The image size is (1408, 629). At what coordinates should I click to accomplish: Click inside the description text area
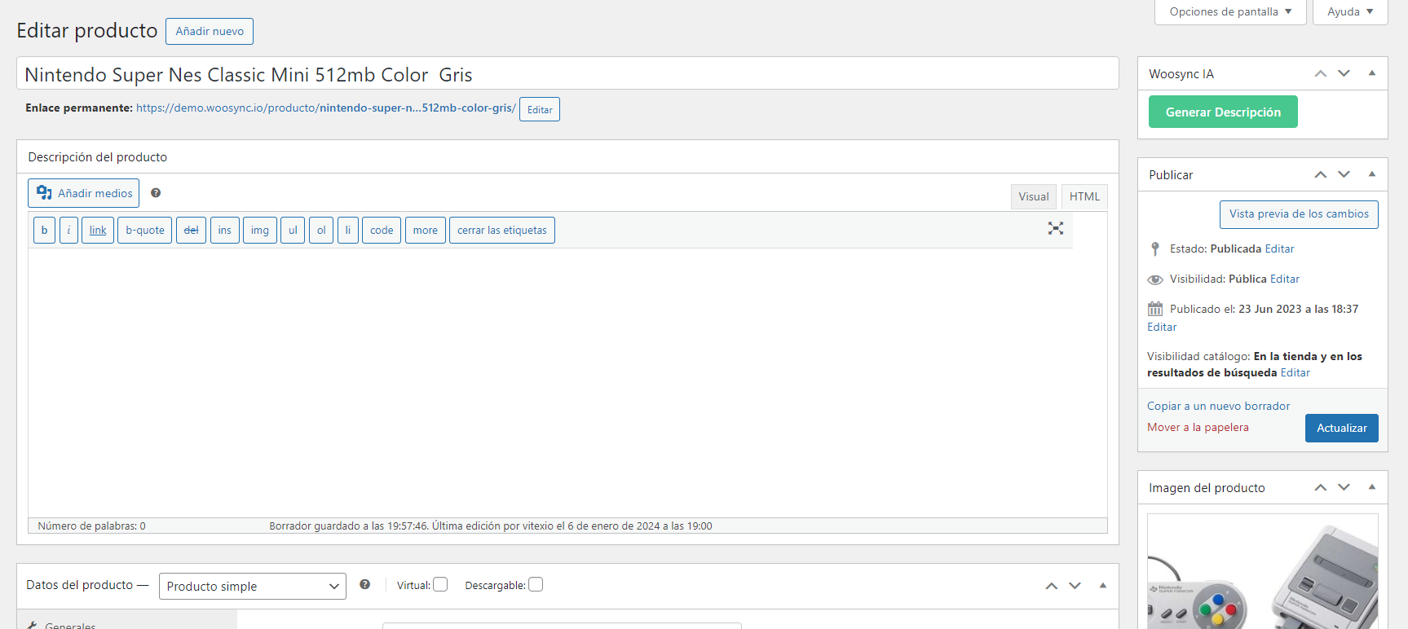[567, 382]
